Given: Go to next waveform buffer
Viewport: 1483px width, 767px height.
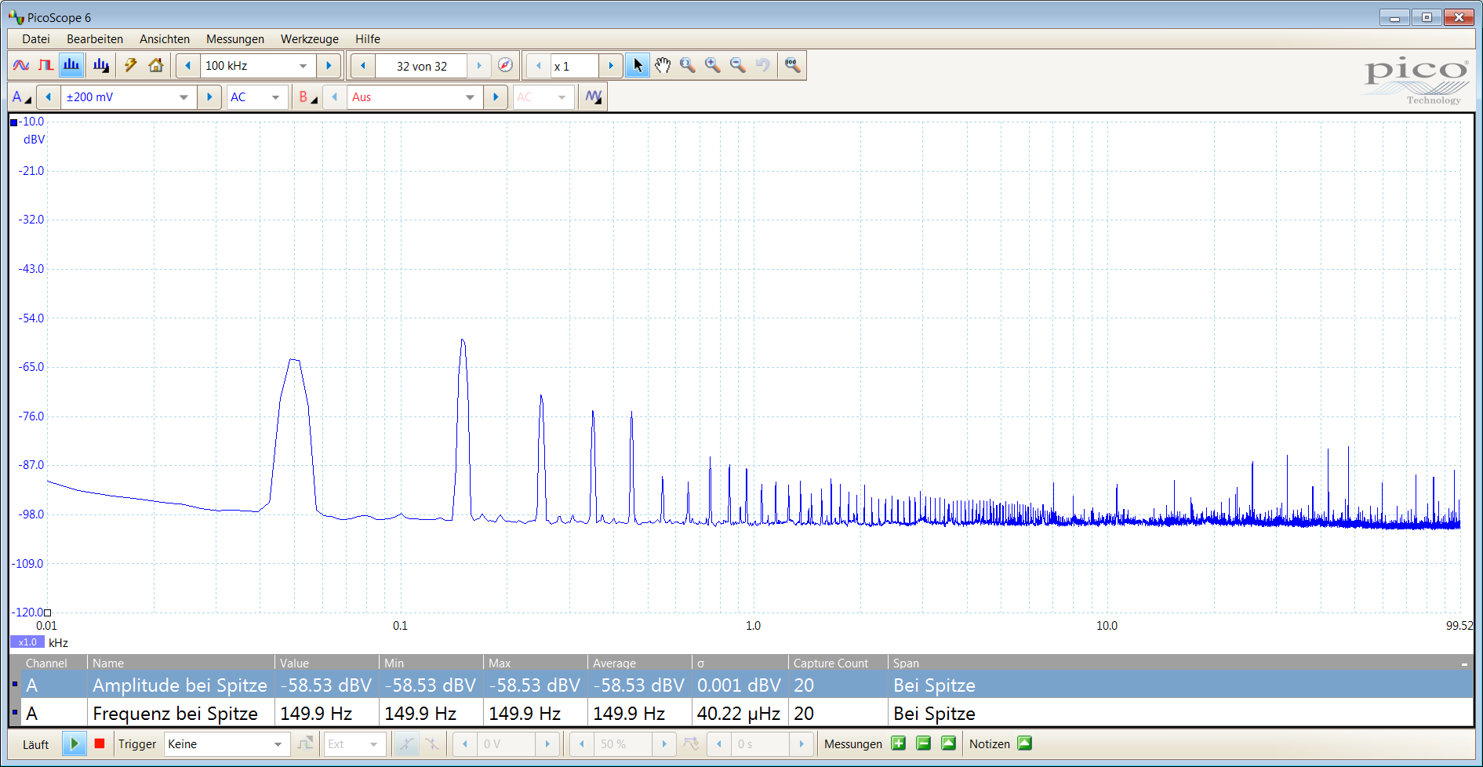Looking at the screenshot, I should [479, 66].
